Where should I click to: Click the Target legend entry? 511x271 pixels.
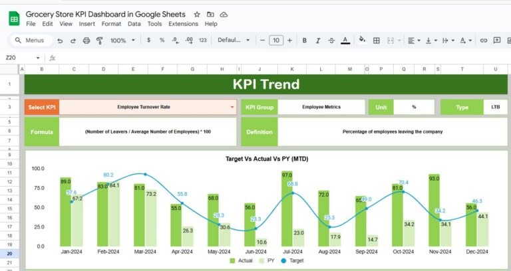(292, 260)
